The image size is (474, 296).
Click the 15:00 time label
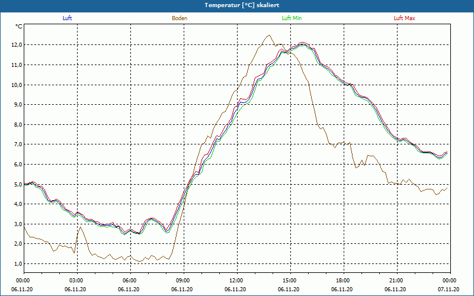290,280
